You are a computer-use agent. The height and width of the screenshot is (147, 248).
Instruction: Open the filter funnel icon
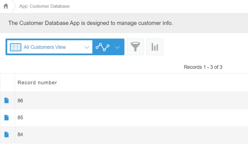click(x=135, y=47)
